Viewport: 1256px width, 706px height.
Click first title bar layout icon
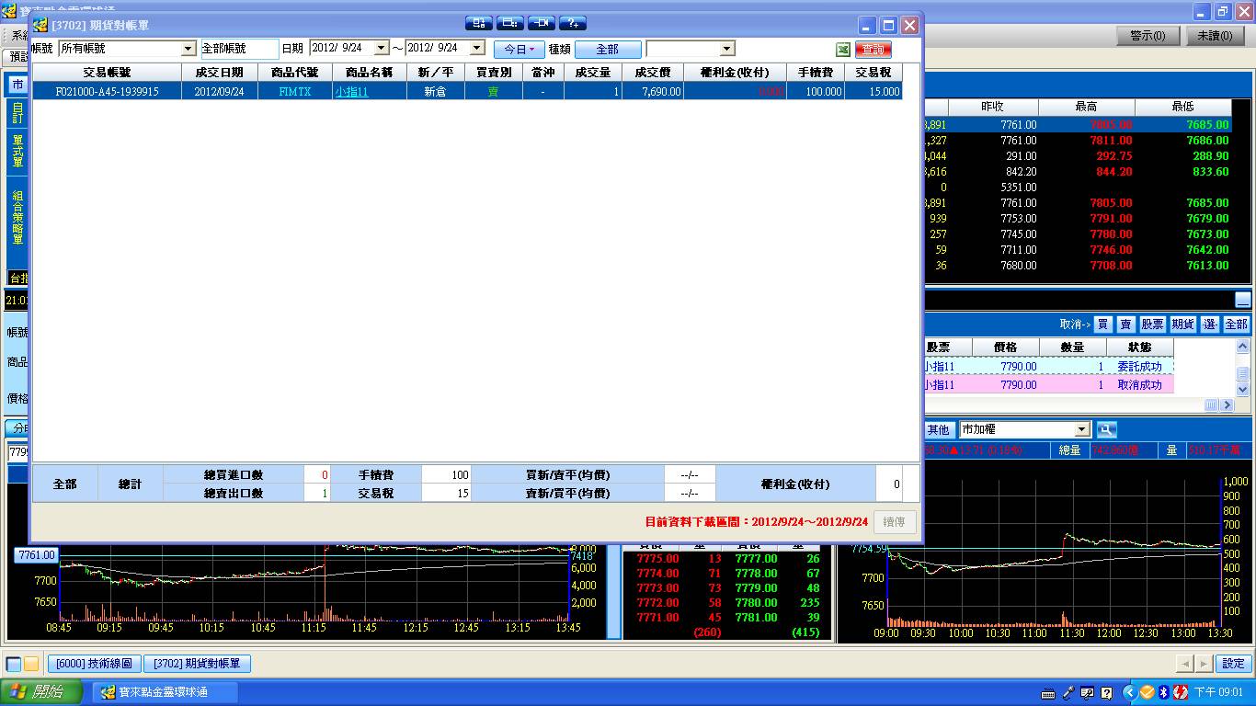(479, 23)
